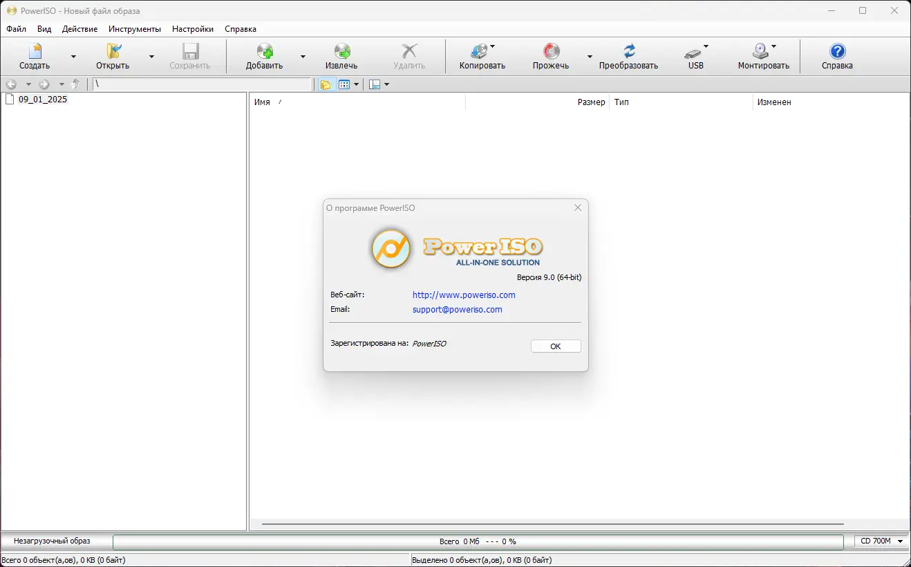911x567 pixels.
Task: Click the back navigation arrow icon
Action: (x=11, y=84)
